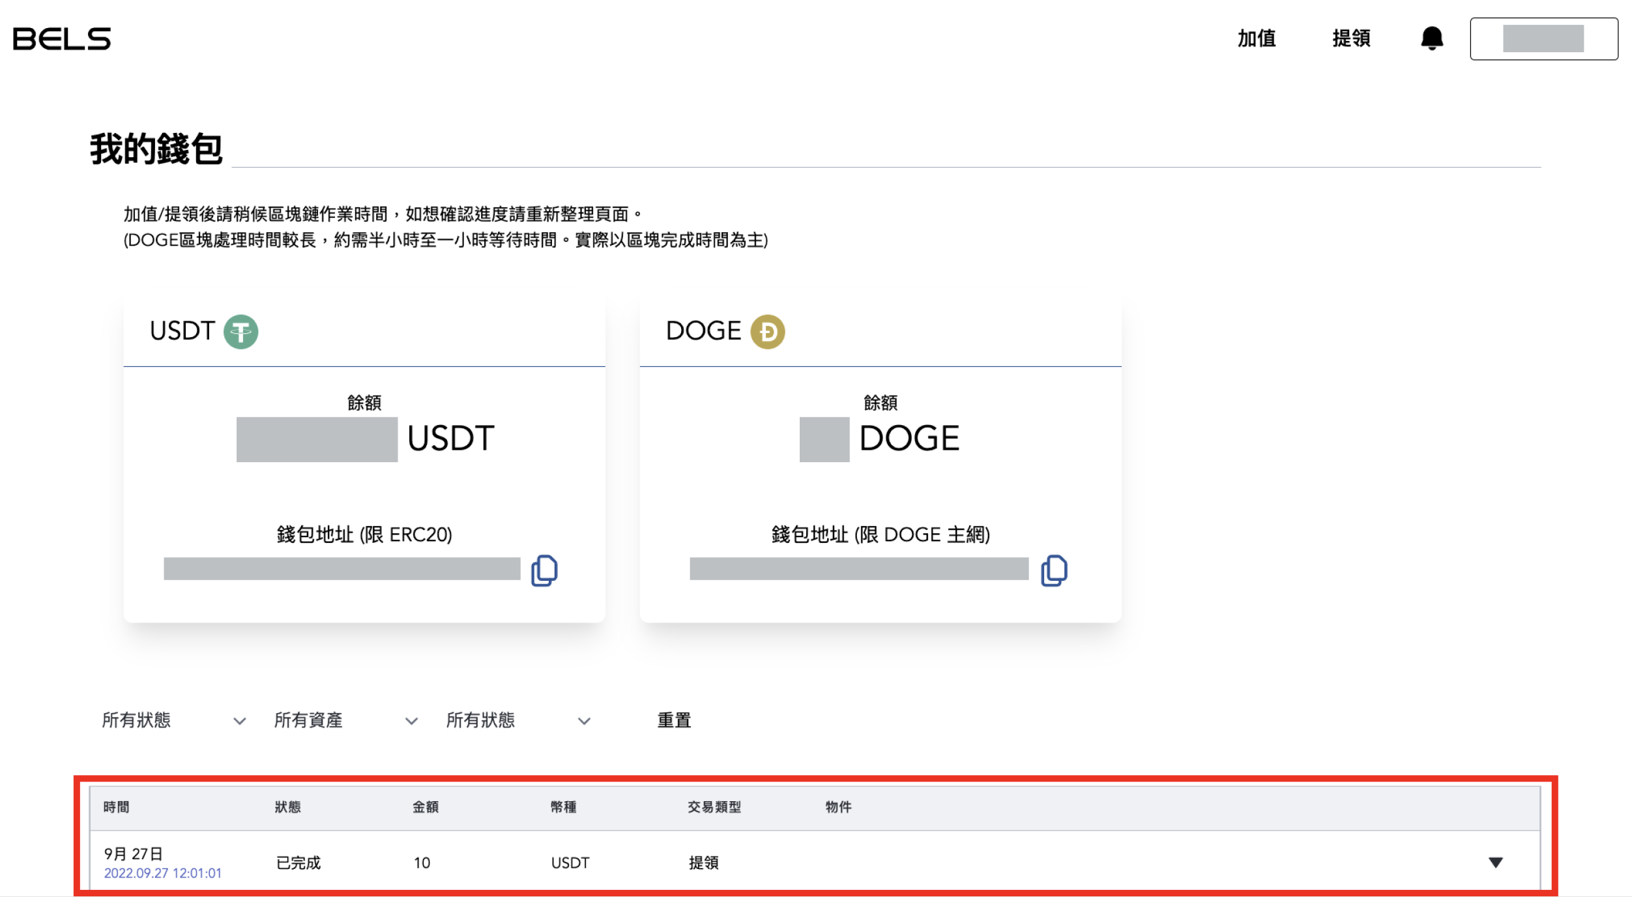Click the 交易類型 column header
Viewport: 1632px width, 897px height.
click(x=714, y=807)
